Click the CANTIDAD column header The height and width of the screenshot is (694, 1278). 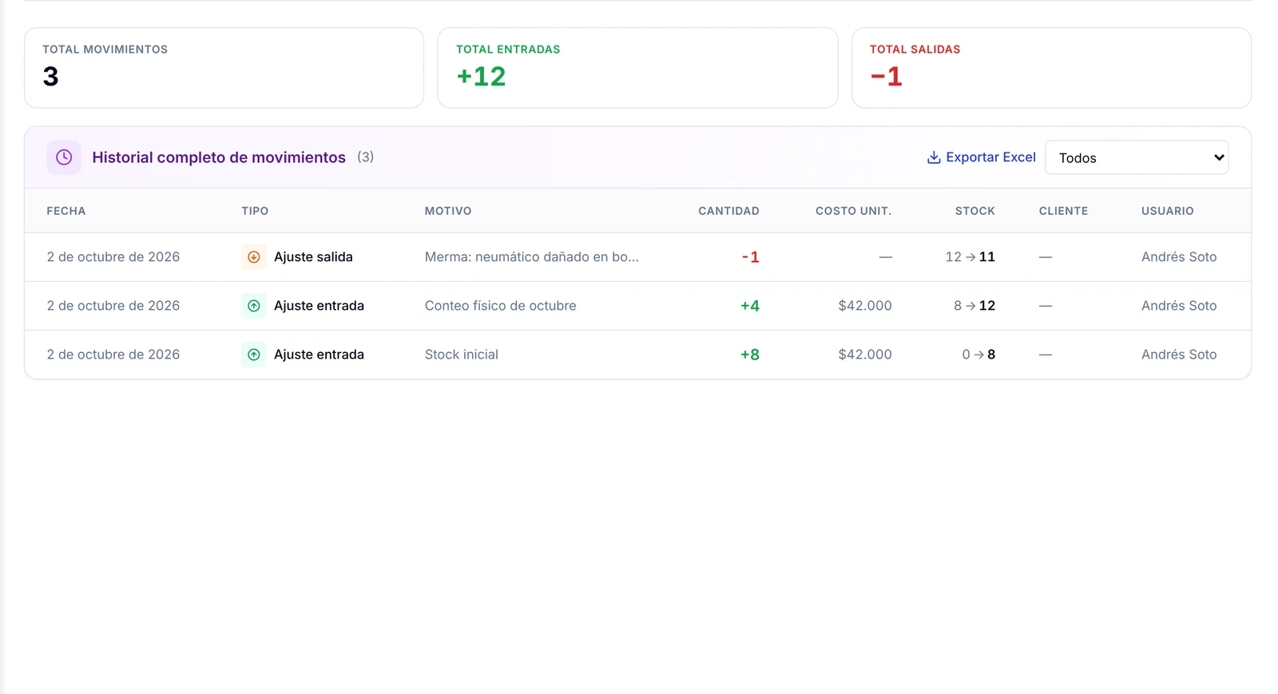pos(728,211)
